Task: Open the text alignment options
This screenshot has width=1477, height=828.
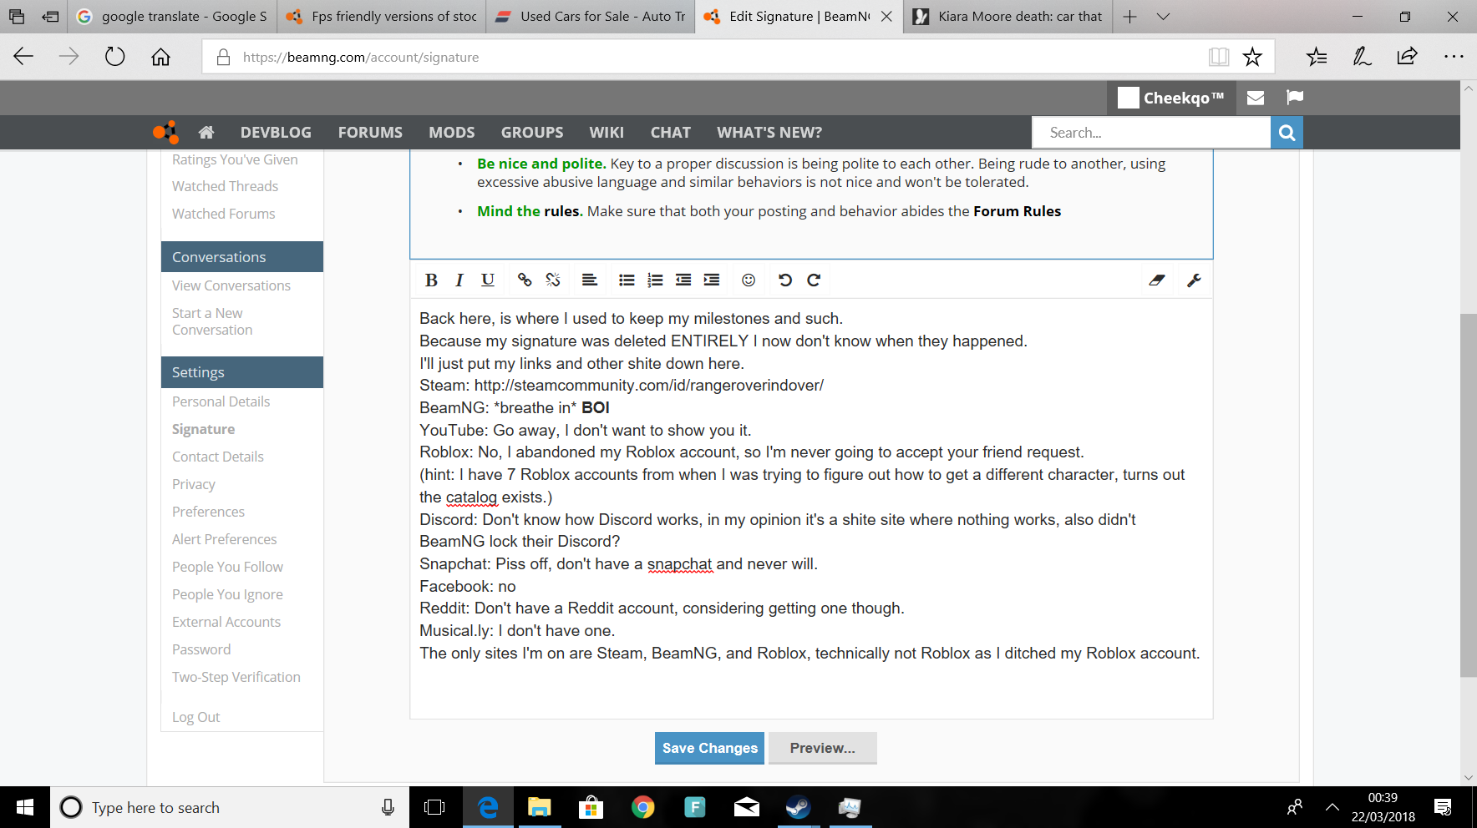Action: tap(590, 280)
